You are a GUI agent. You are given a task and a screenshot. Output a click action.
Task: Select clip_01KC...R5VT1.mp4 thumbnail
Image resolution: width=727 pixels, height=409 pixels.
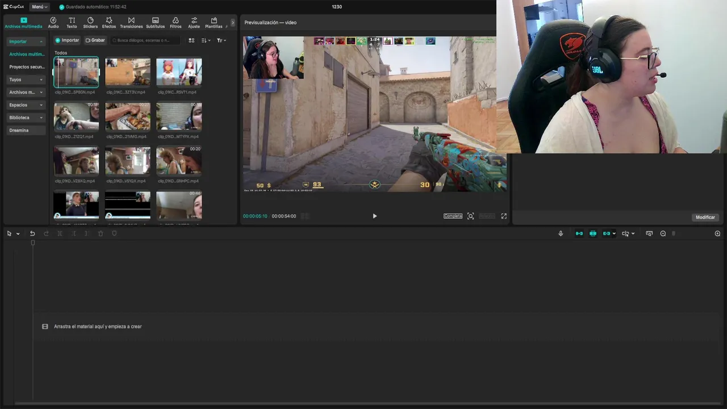(179, 72)
